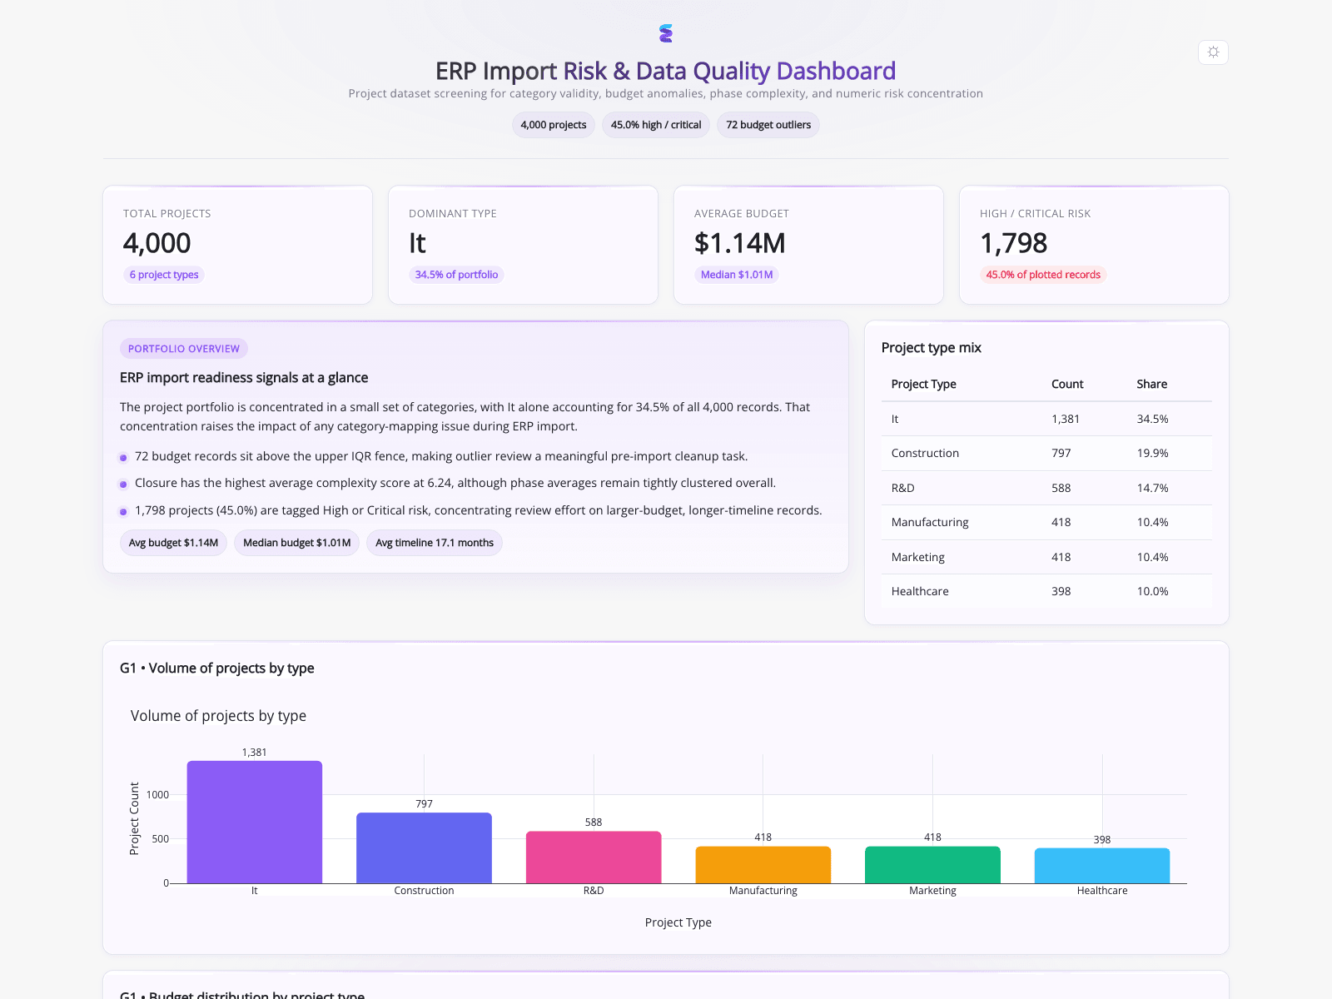Click the High / Critical Risk value 1,798
Screen dimensions: 1332x999
tap(1013, 243)
